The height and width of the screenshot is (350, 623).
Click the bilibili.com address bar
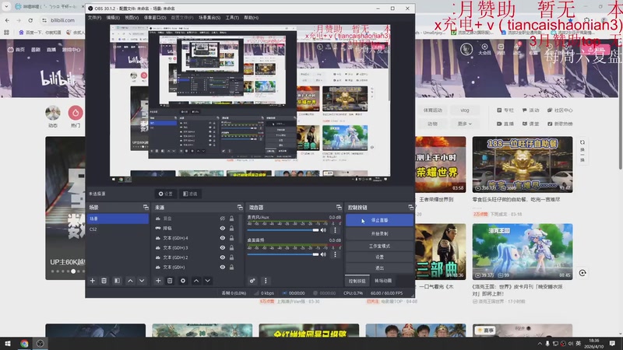[63, 20]
